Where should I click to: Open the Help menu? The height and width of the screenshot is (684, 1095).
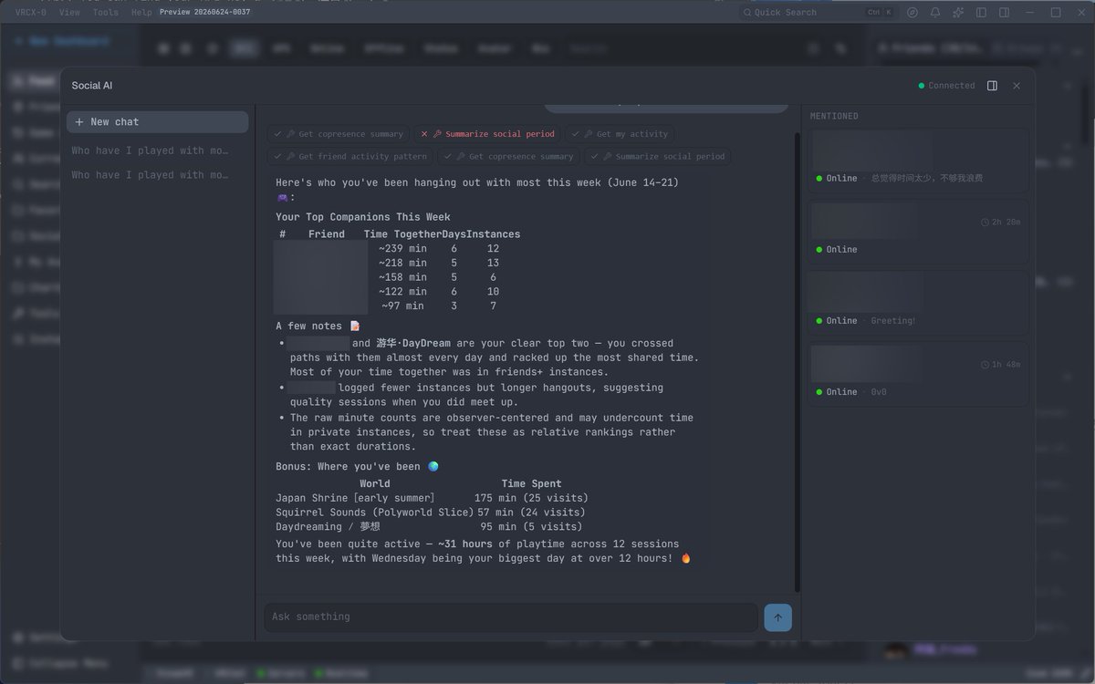tap(141, 13)
